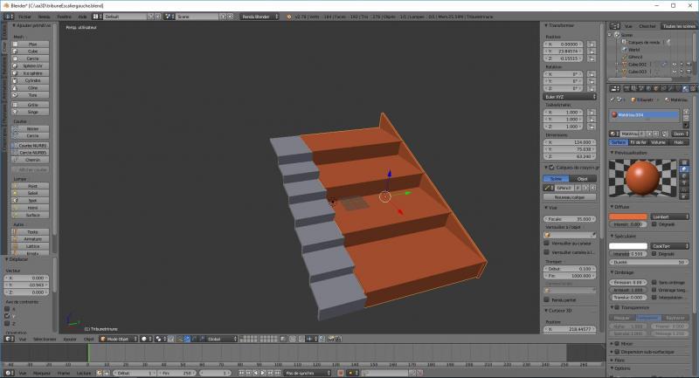Click the Diffuse orange color swatch
This screenshot has width=699, height=378.
628,216
